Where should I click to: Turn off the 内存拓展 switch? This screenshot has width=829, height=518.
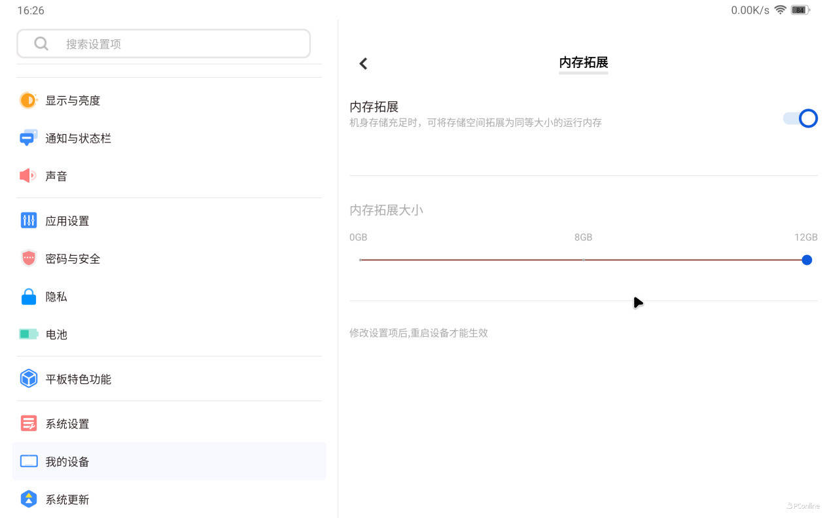(800, 118)
